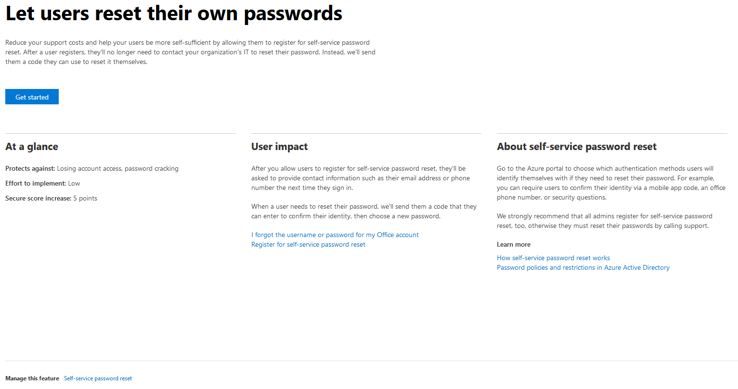The height and width of the screenshot is (389, 738).
Task: Click the 'Effort to implement: Low' line
Action: point(43,183)
